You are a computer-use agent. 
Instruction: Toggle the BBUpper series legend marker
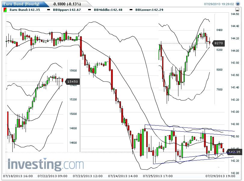48,10
